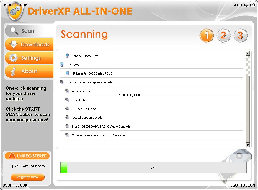
Task: Go to step 1 badge
Action: click(x=207, y=35)
